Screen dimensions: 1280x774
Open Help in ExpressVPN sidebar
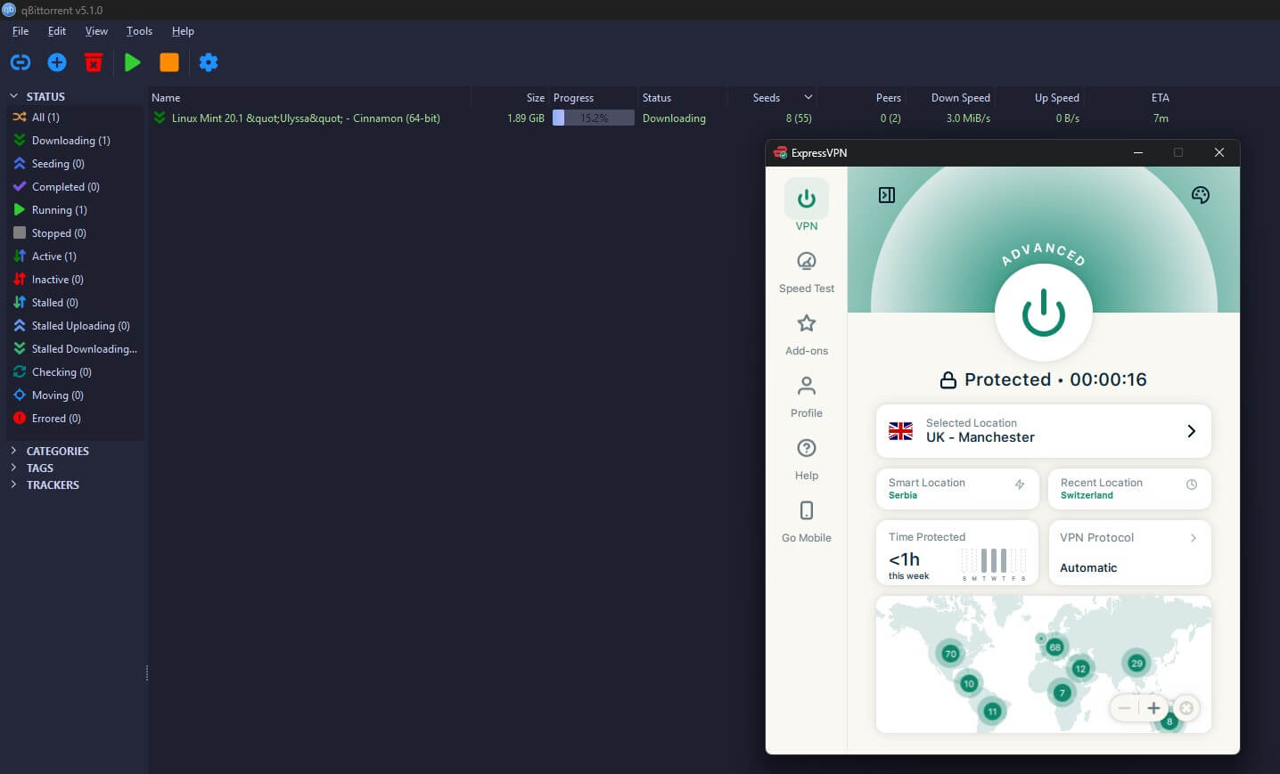coord(807,459)
